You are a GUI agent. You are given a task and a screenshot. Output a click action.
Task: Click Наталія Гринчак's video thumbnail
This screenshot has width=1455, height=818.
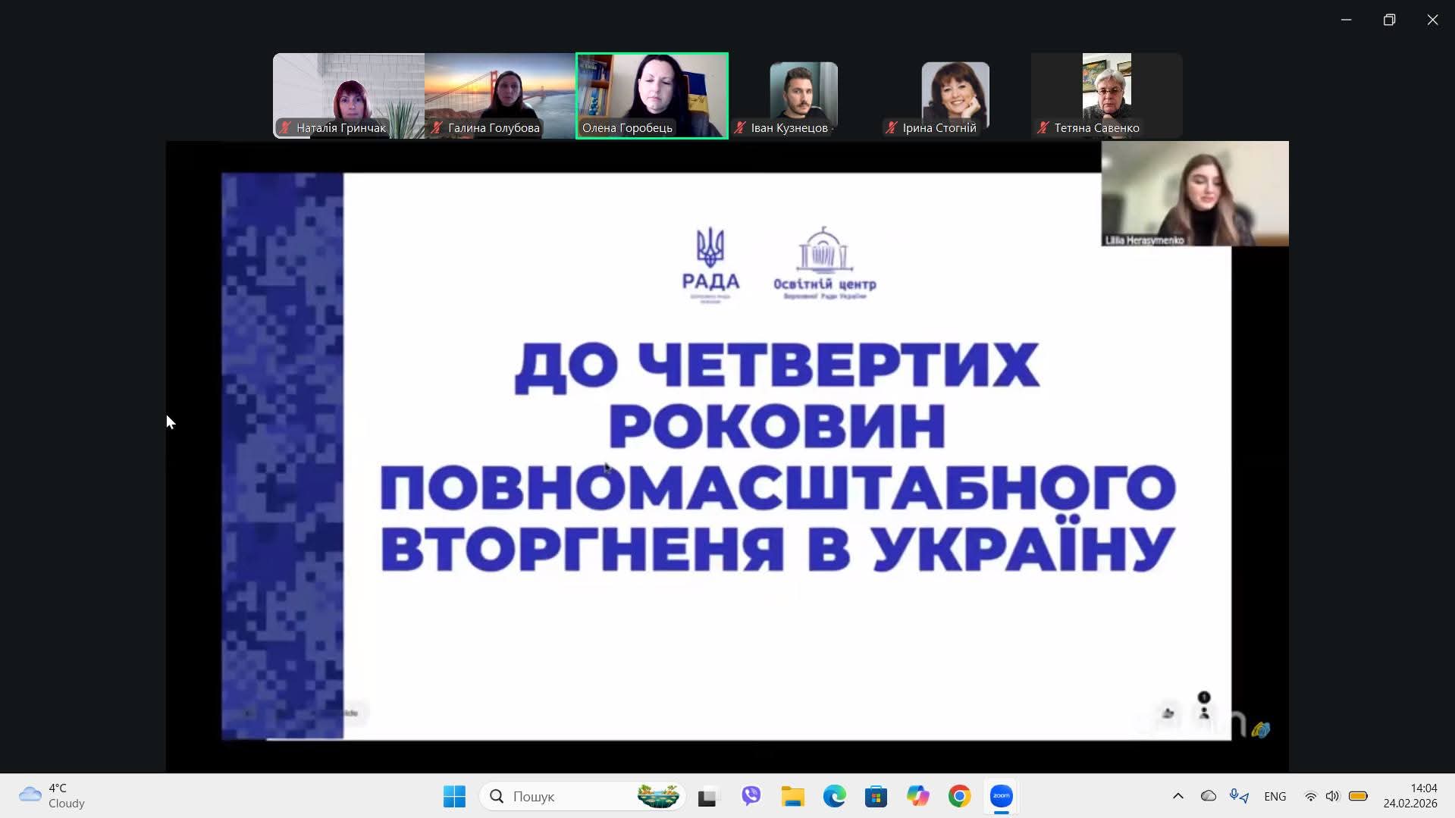[349, 95]
